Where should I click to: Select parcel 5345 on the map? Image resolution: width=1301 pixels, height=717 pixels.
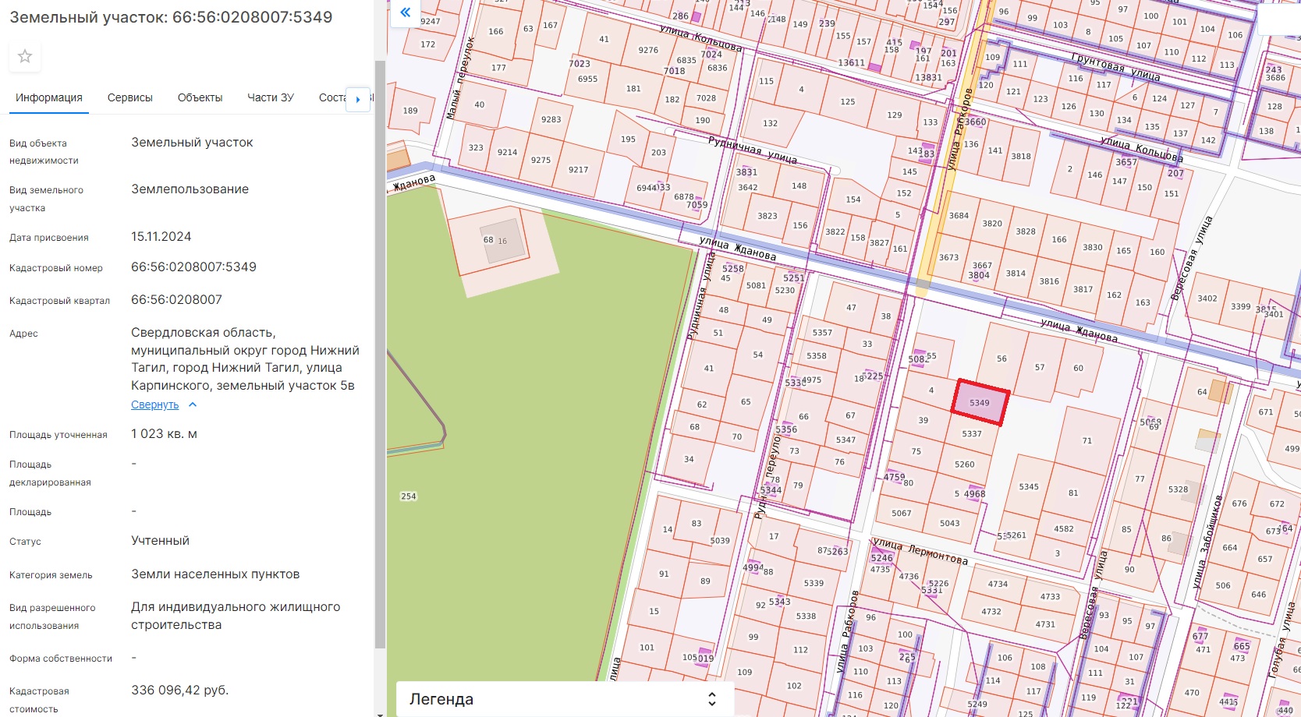(1028, 487)
